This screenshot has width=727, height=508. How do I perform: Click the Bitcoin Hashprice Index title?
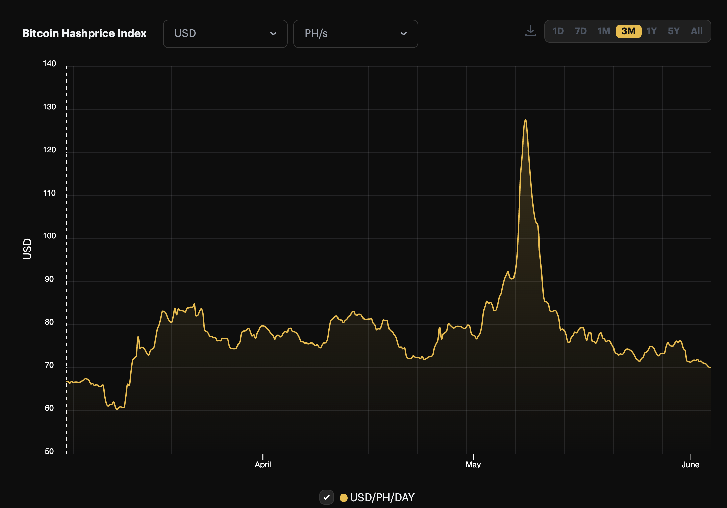pos(84,33)
